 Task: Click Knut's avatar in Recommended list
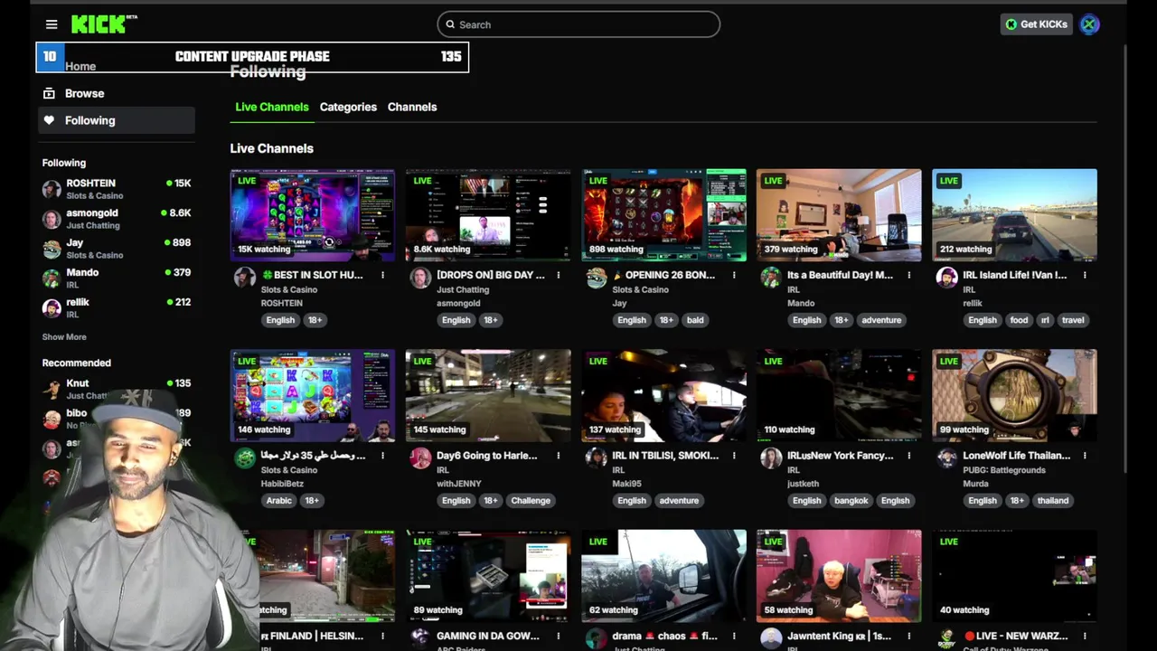52,389
